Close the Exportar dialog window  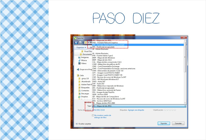tap(184, 38)
